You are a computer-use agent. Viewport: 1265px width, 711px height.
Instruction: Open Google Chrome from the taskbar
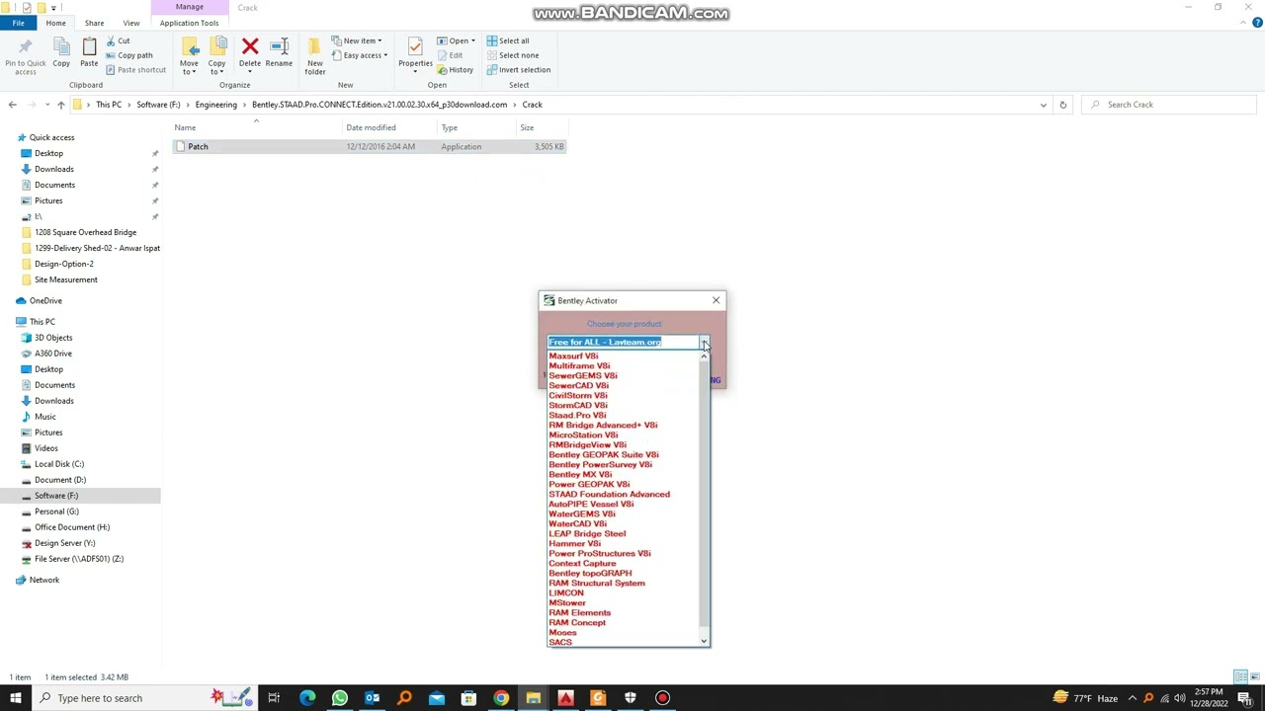[x=501, y=698]
